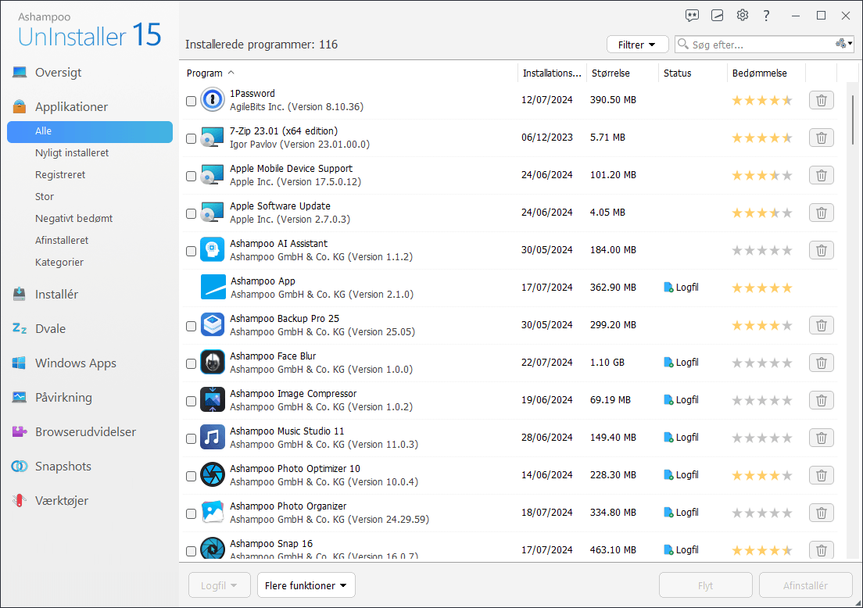863x608 pixels.
Task: Set star rating for Ashampoo Music Studio 11
Action: pos(761,438)
